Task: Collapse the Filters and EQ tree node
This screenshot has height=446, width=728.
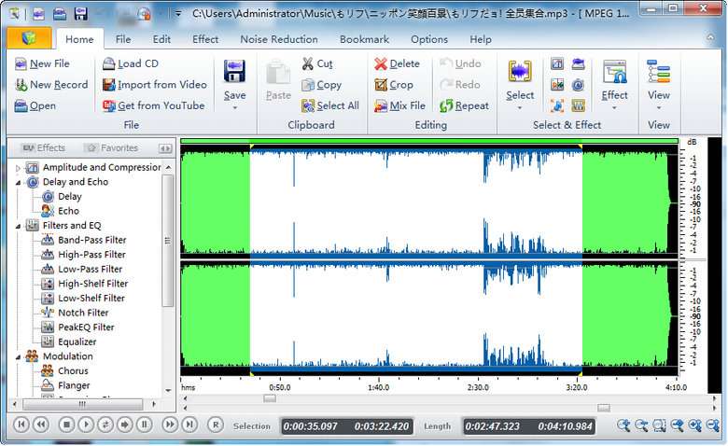Action: [x=18, y=226]
